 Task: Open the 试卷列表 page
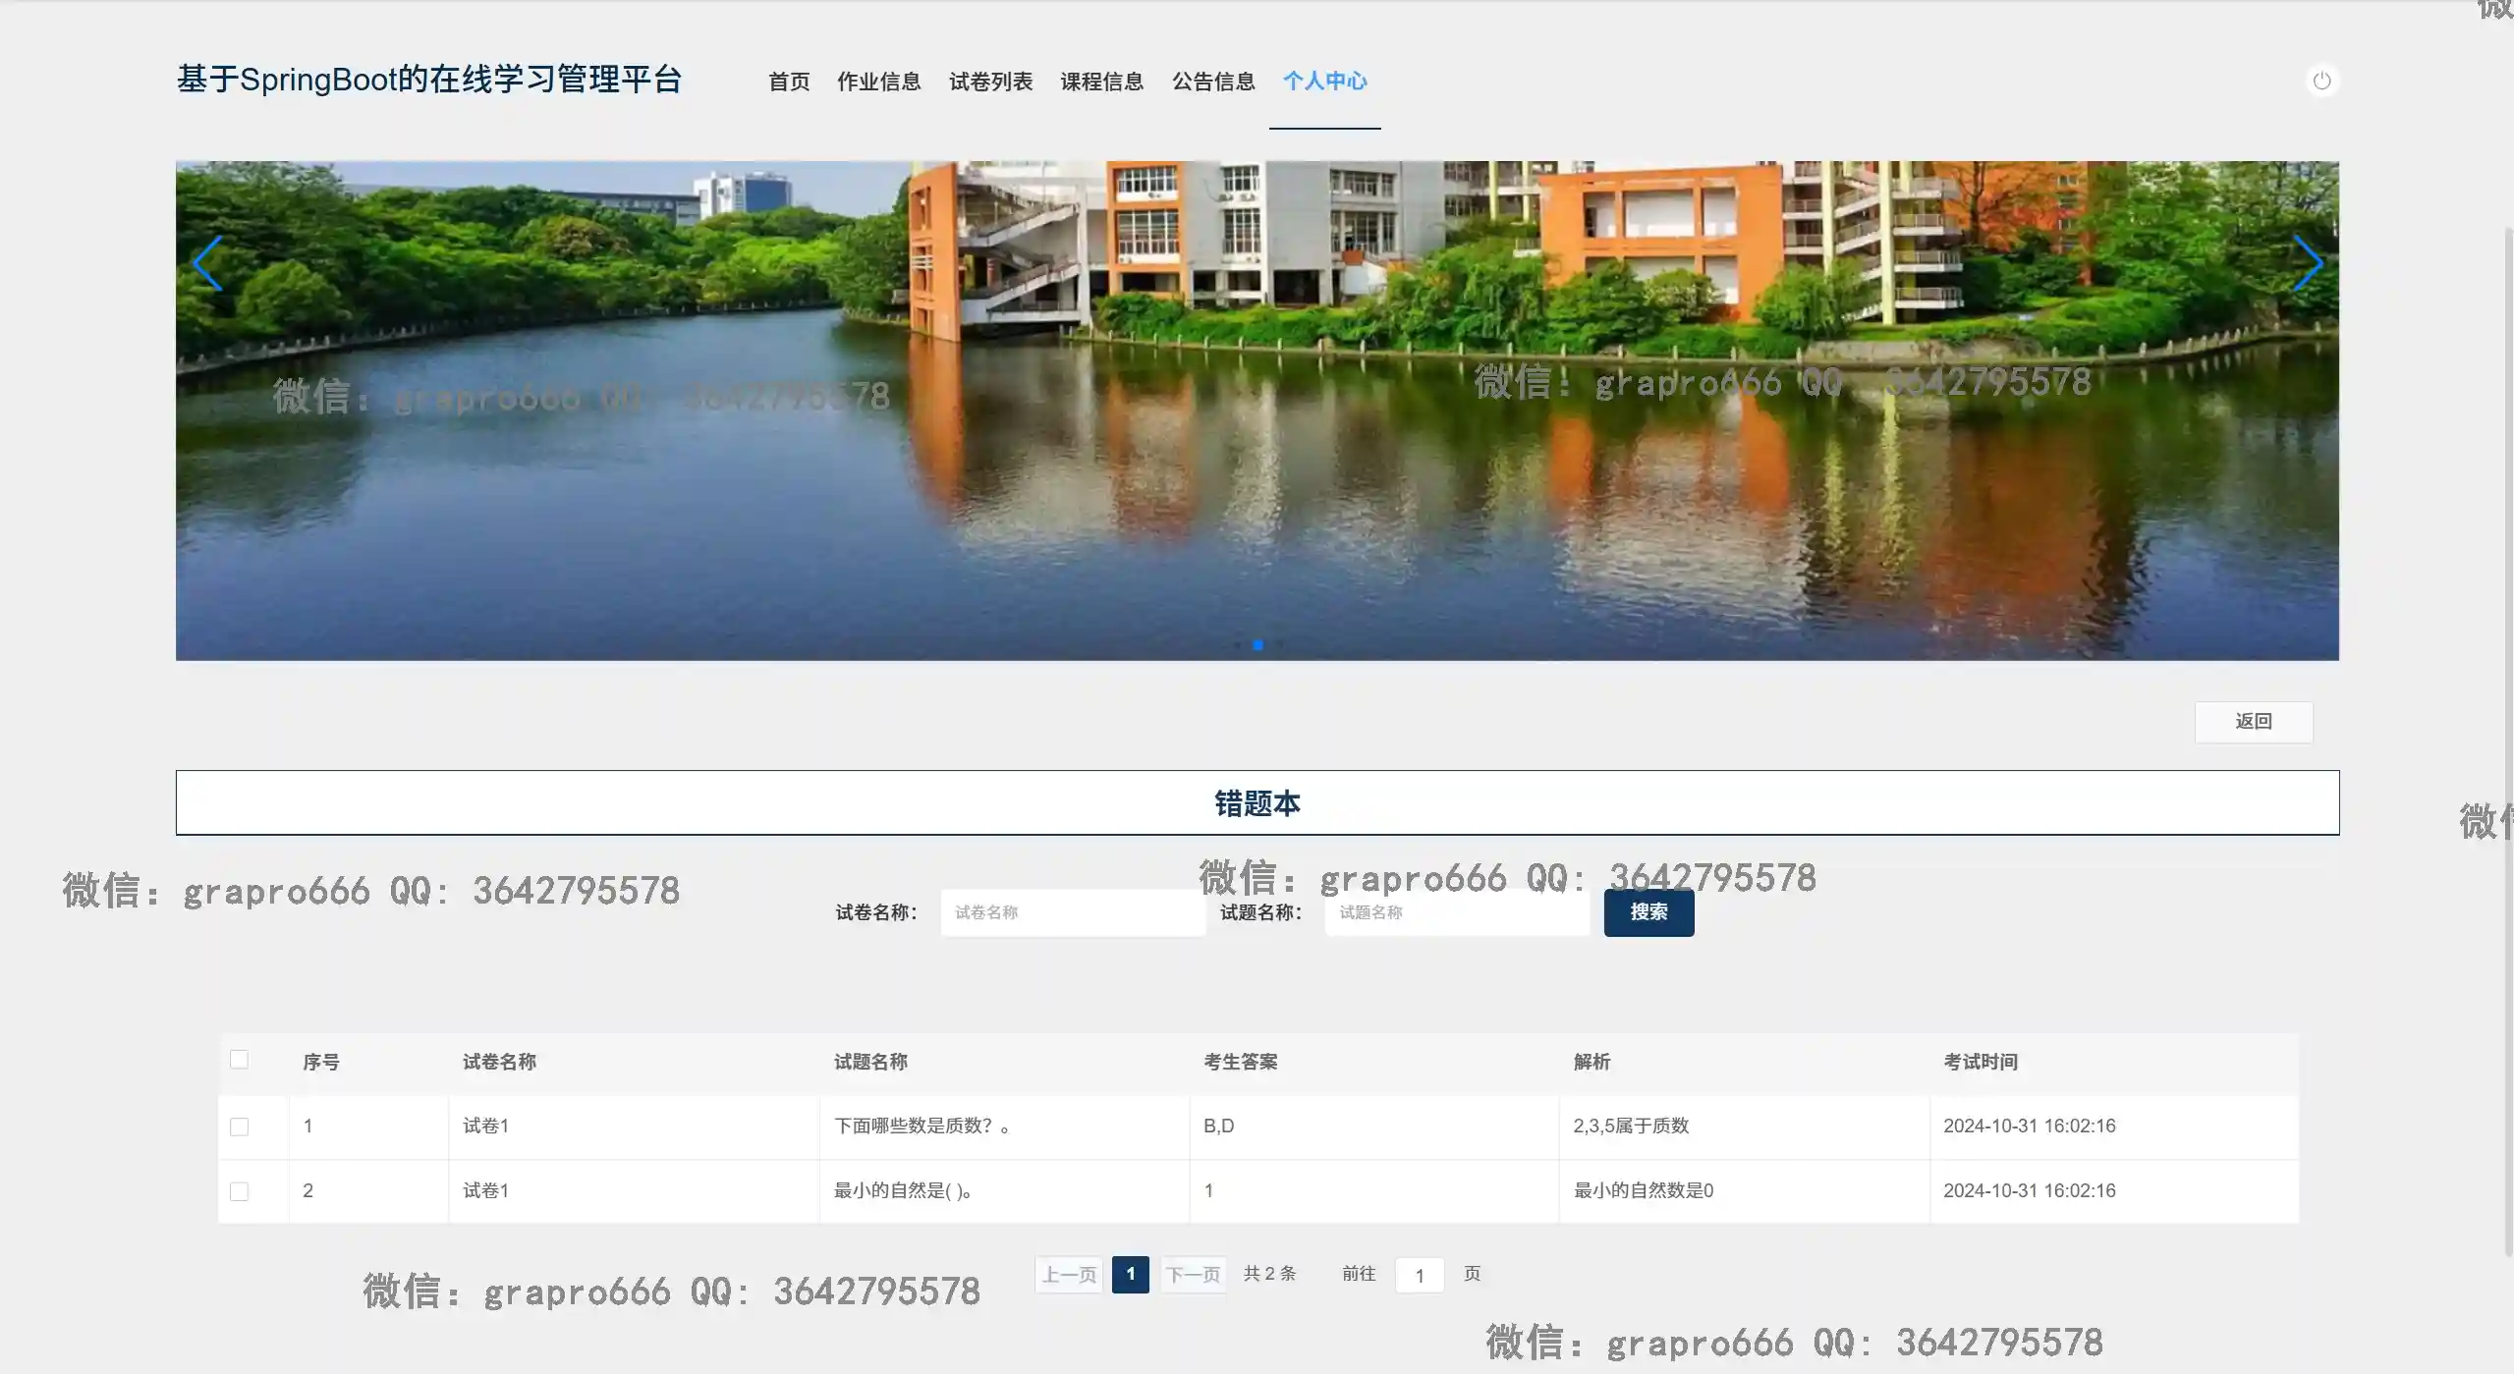click(990, 82)
